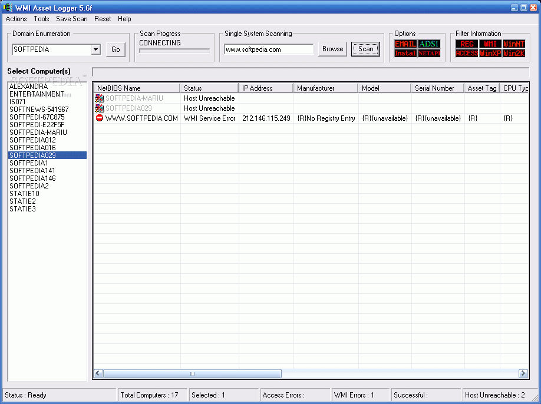Sort by IP Address column header
The image size is (541, 404).
click(x=266, y=88)
